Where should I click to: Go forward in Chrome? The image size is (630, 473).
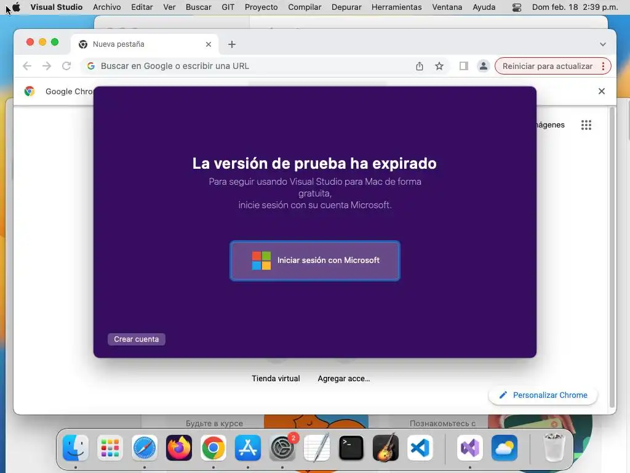tap(47, 66)
